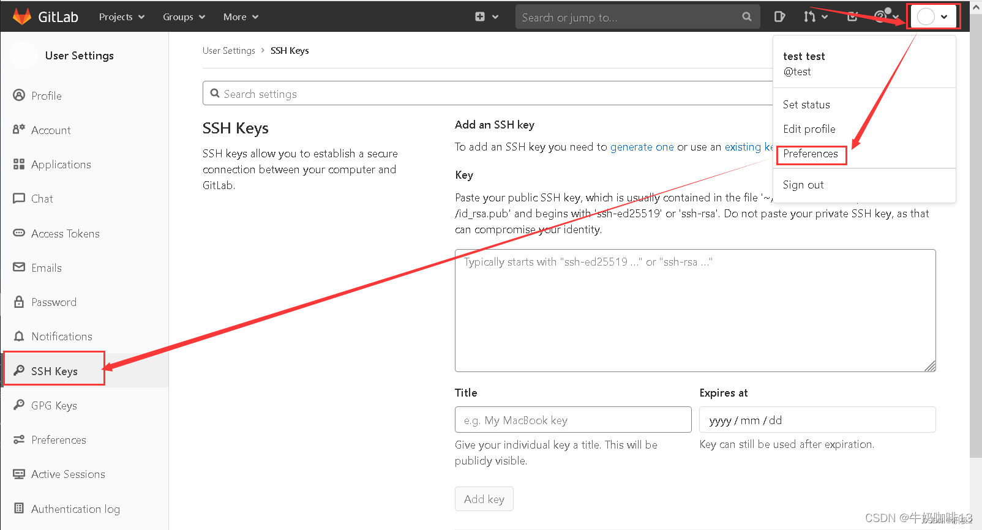Select Sign out in user menu
The height and width of the screenshot is (530, 982).
coord(803,185)
